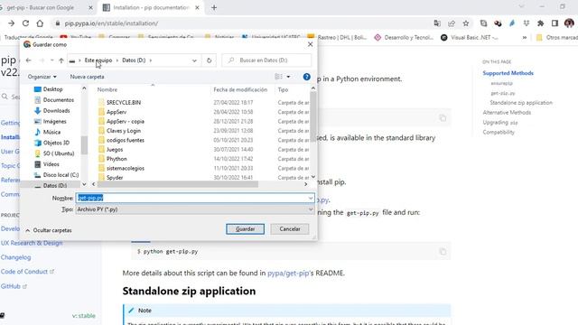The height and width of the screenshot is (325, 578).
Task: Open Supported Methods in On This Page
Action: coord(508,73)
